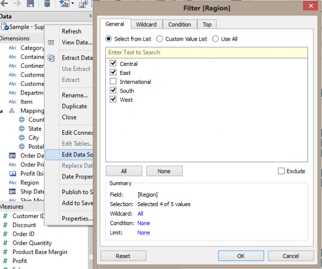322x269 pixels.
Task: Choose Refresh from context menu
Action: pos(71,31)
